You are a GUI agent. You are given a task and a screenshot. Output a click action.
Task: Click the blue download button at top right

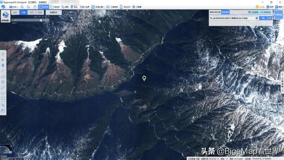tap(278, 15)
